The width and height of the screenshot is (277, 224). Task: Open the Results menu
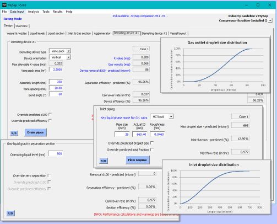(58, 12)
